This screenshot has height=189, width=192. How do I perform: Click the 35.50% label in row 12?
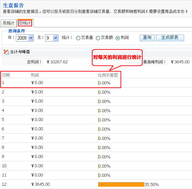[x=151, y=184]
